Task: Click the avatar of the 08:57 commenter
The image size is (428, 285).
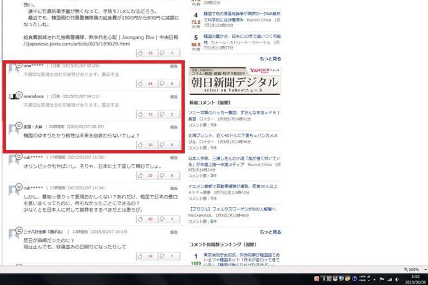Action: point(15,128)
